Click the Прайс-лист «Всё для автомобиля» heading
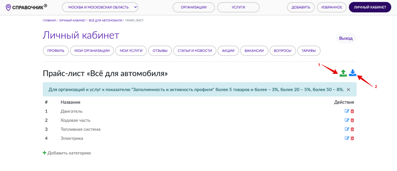Image resolution: width=397 pixels, height=171 pixels. pyautogui.click(x=105, y=74)
